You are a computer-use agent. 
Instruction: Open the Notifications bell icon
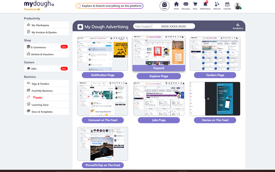(205, 5)
